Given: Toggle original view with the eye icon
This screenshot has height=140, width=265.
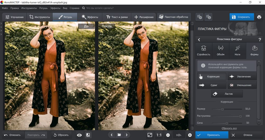Looking at the screenshot, I should pyautogui.click(x=79, y=135).
